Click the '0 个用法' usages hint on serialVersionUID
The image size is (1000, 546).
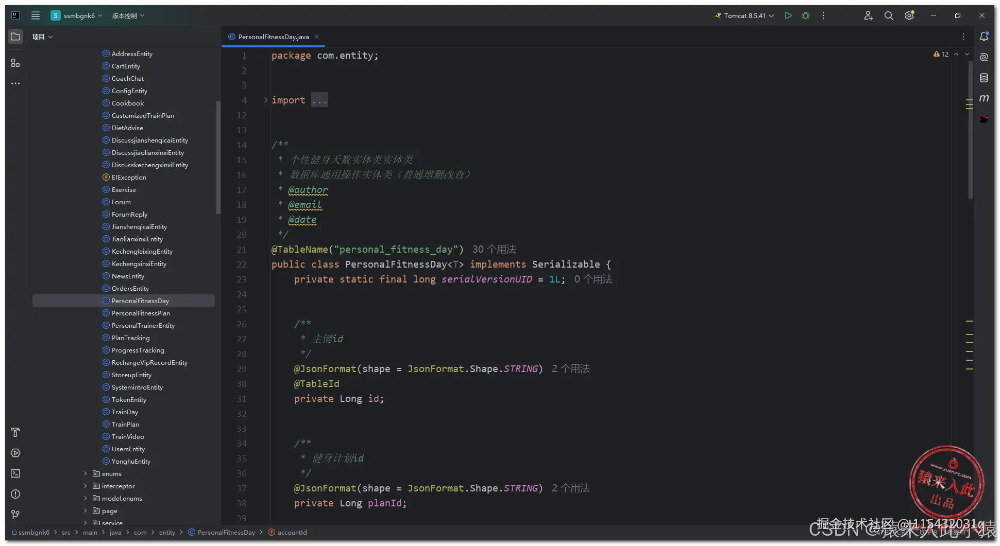tap(593, 279)
